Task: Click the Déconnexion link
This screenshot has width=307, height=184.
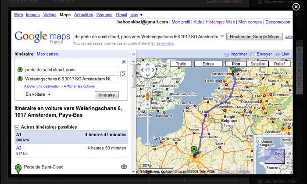Action: [278, 22]
